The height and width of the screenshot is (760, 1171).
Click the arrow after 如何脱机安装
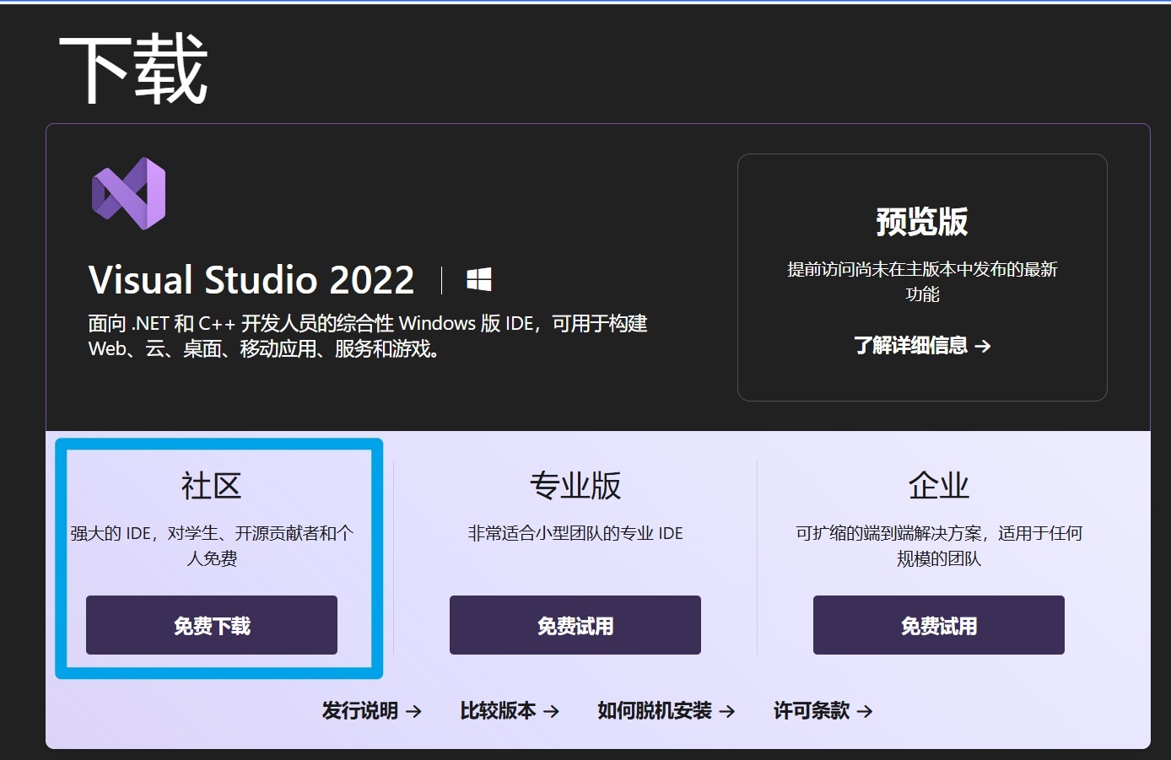[726, 711]
